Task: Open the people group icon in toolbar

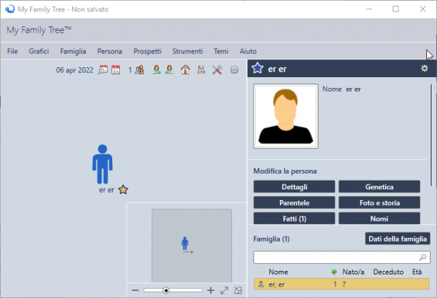Action: click(139, 70)
